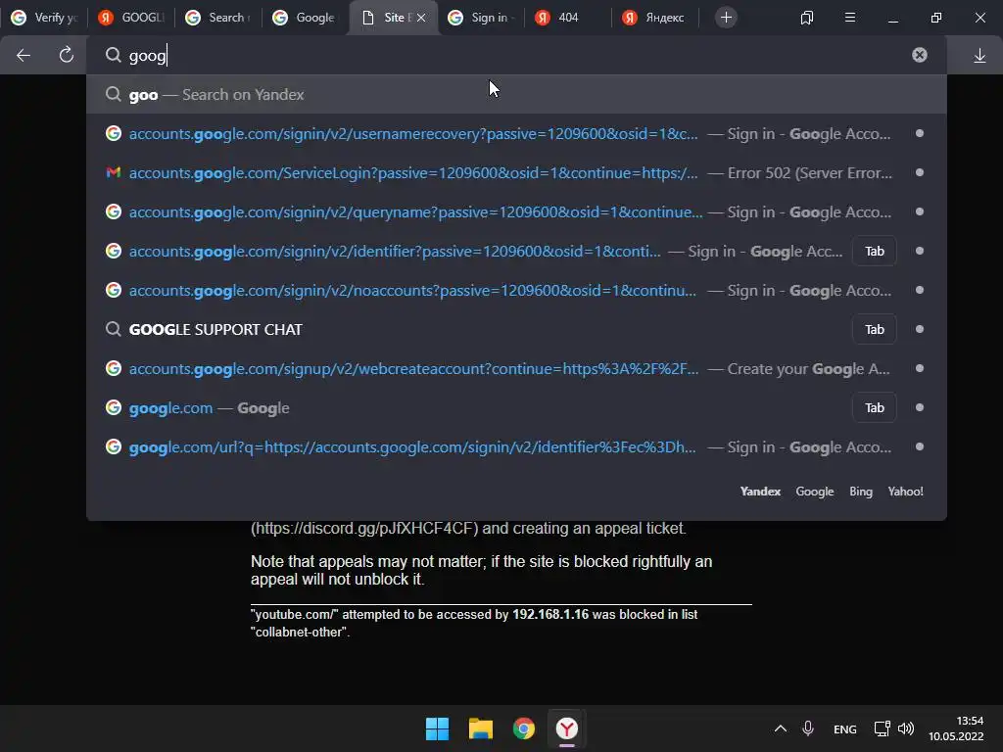Click the discord.gg appeal link text
This screenshot has width=1003, height=752.
coord(364,529)
